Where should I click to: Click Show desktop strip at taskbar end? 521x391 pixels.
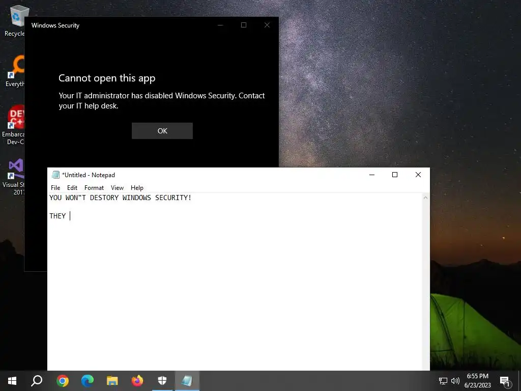519,381
